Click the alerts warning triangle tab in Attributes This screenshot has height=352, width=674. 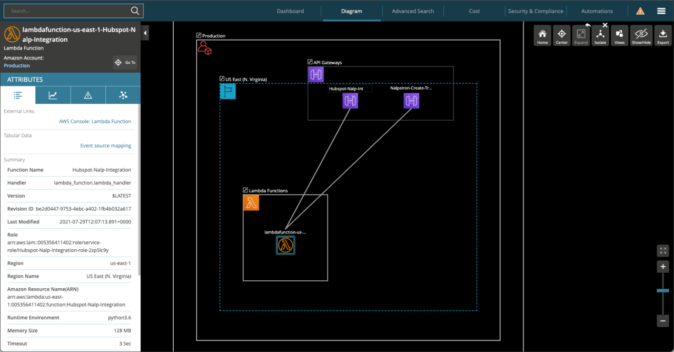(88, 95)
